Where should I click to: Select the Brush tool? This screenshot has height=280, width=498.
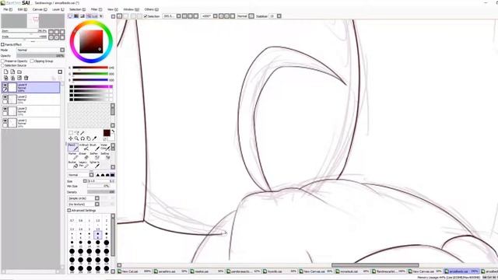point(94,147)
